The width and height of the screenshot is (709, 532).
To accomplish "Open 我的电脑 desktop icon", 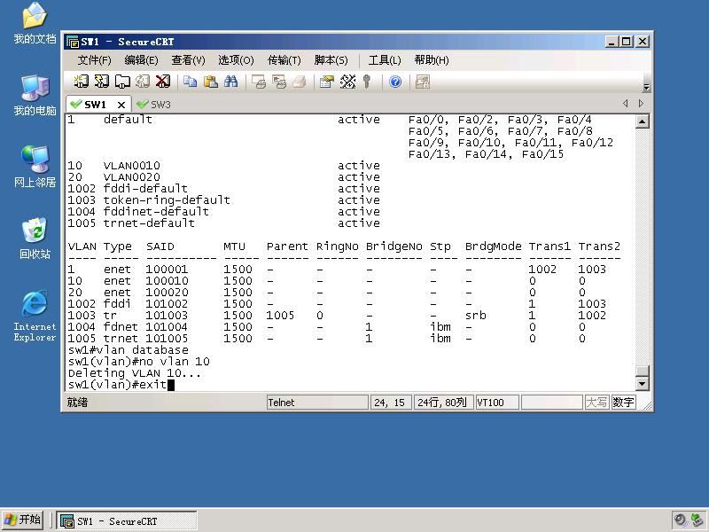I will point(35,95).
